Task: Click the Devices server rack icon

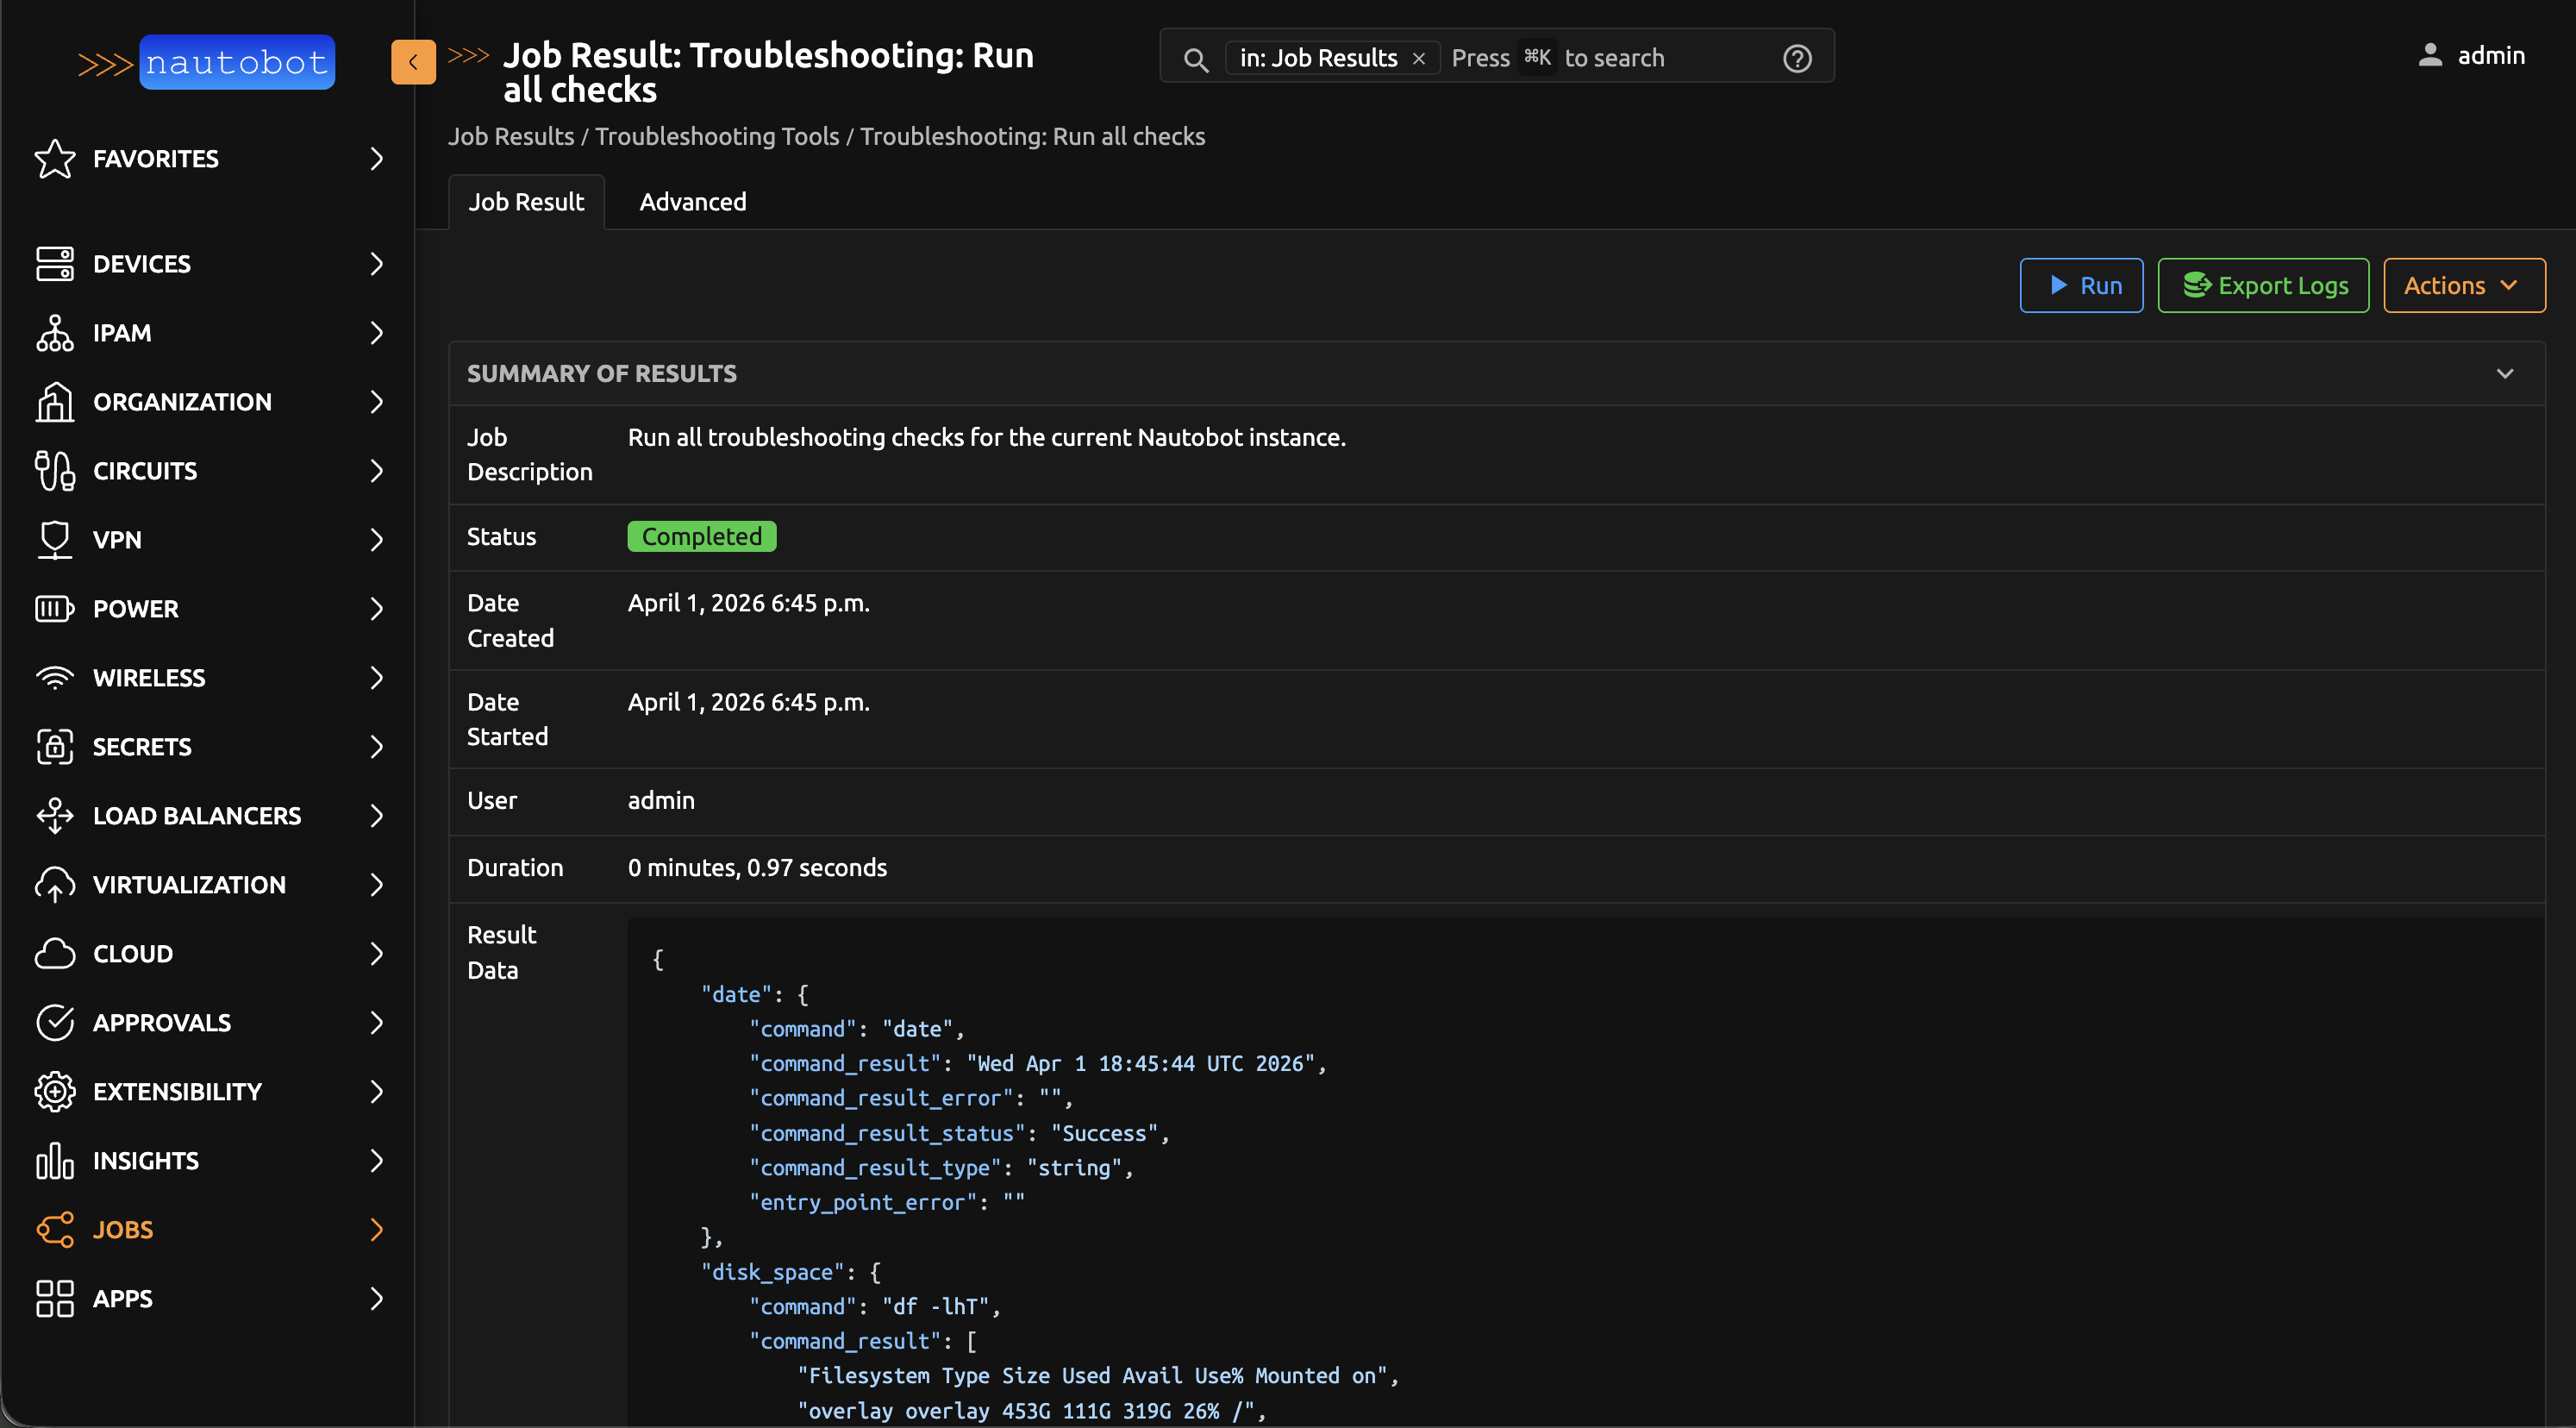Action: (x=54, y=264)
